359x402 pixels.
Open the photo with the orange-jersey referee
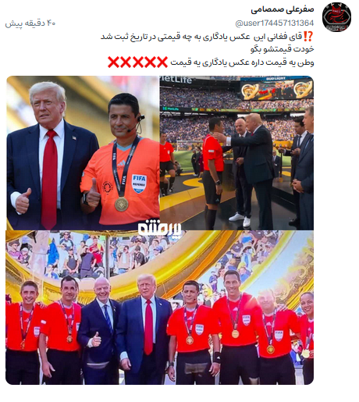point(83,153)
